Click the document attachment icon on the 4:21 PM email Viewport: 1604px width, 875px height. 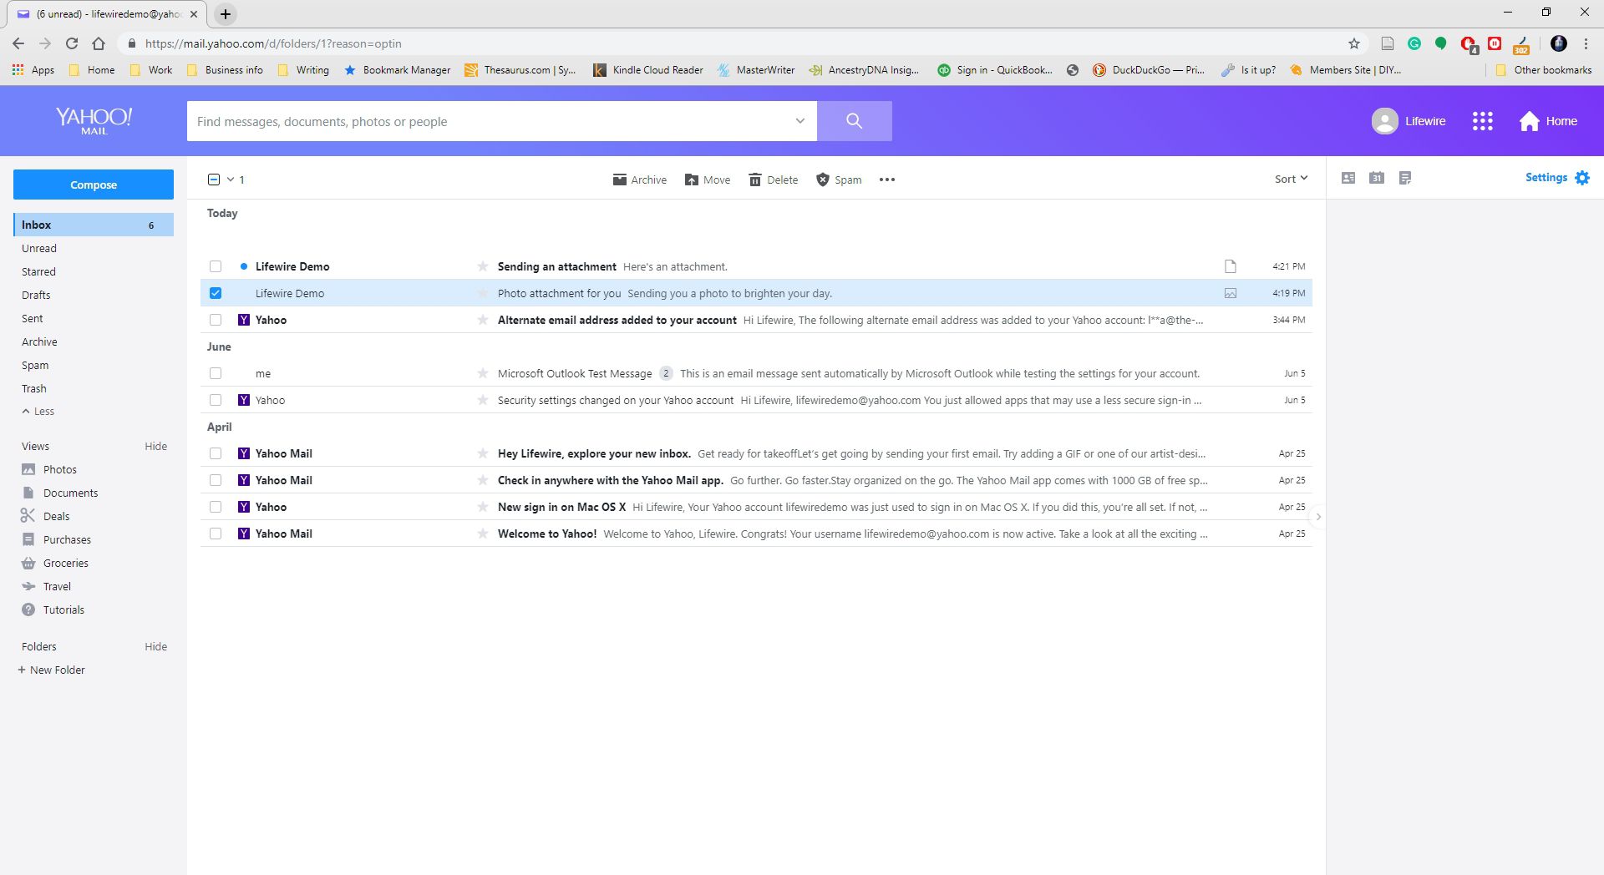point(1230,266)
